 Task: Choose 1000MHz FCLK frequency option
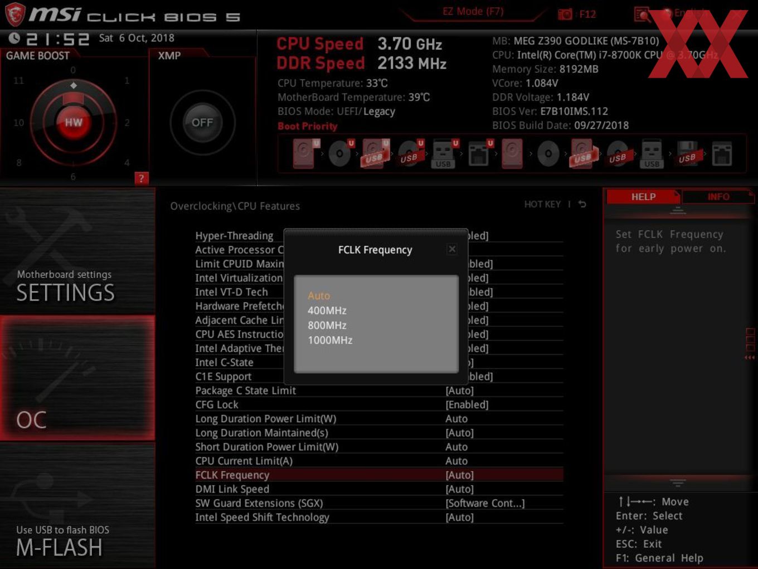[330, 340]
